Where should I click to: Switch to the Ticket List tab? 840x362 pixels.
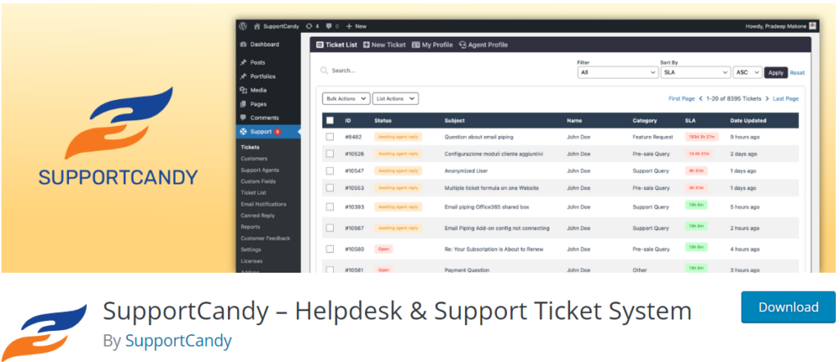337,45
